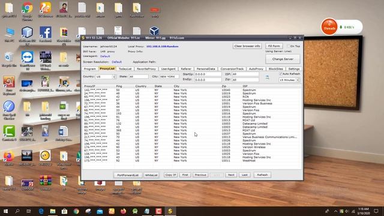Switch to the FavoriteProxy tab
The width and height of the screenshot is (384, 216).
[146, 69]
